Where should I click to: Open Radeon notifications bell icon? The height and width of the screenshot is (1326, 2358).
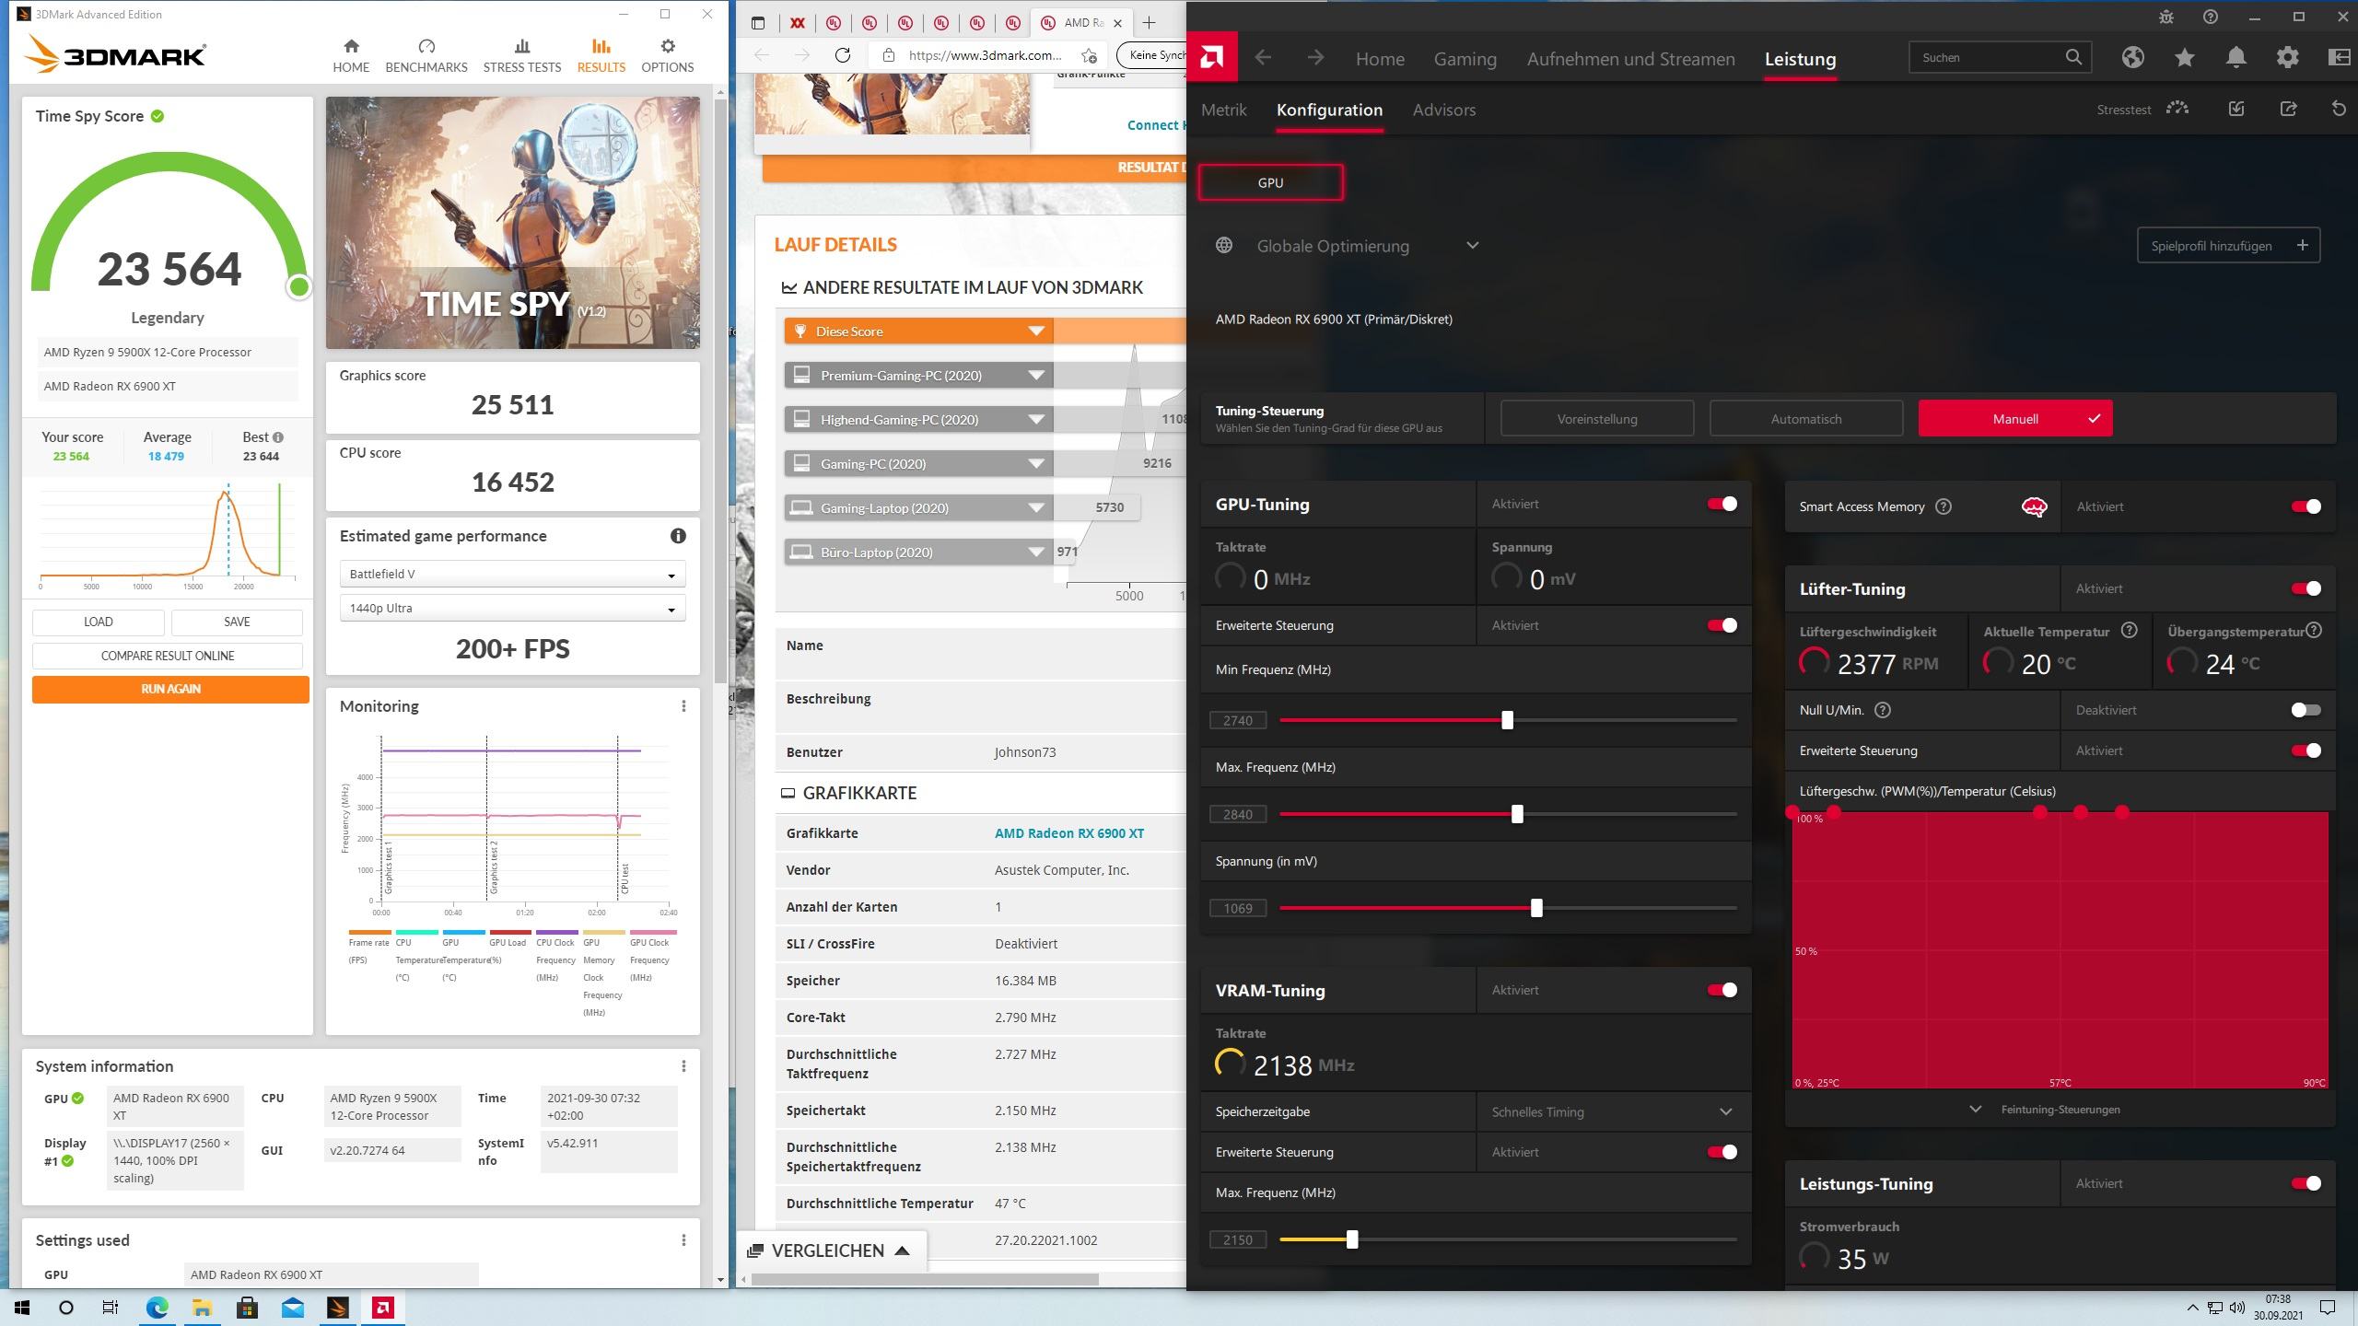[x=2235, y=57]
